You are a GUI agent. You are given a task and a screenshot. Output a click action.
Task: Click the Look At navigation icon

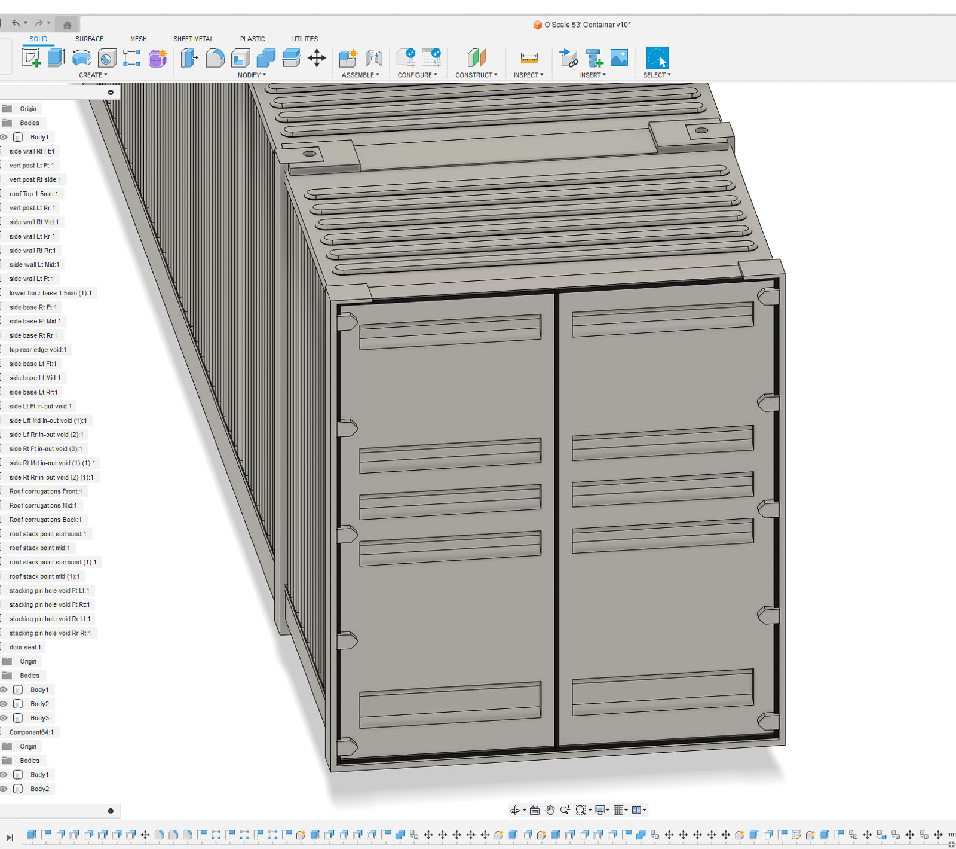coord(534,810)
